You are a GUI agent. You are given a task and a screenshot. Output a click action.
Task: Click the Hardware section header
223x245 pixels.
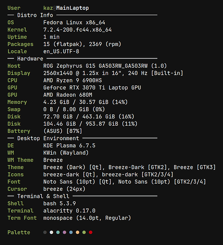point(30,59)
